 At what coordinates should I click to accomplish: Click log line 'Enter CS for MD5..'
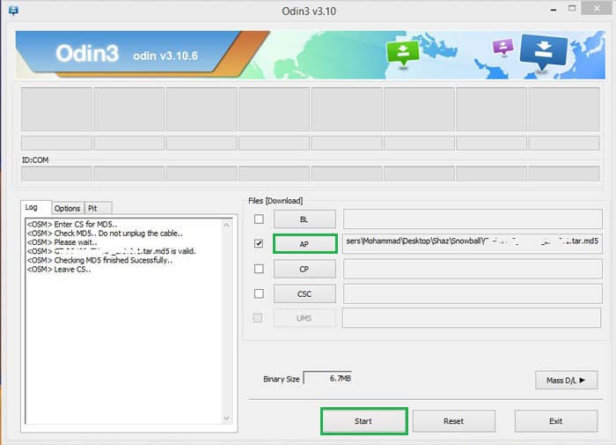pos(72,225)
